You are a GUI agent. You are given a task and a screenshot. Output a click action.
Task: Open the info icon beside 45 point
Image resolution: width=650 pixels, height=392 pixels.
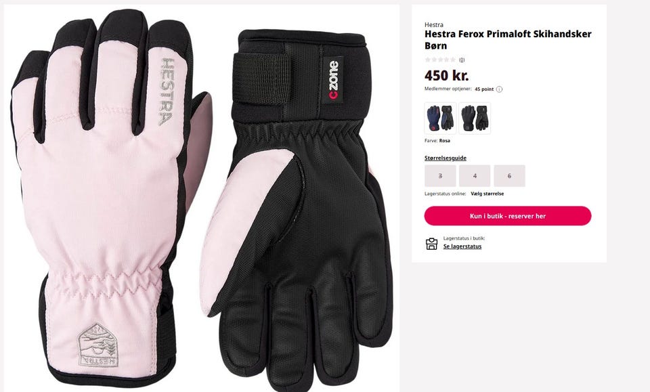click(499, 89)
